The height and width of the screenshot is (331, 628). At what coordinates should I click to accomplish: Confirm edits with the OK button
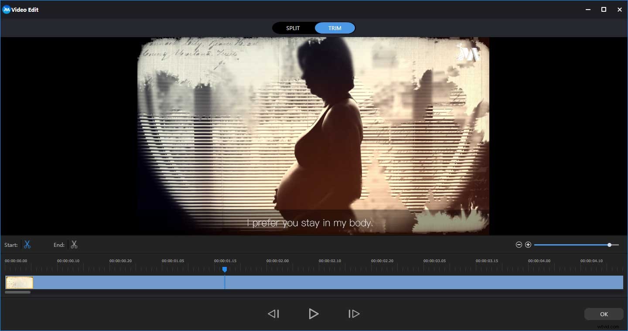pyautogui.click(x=604, y=314)
